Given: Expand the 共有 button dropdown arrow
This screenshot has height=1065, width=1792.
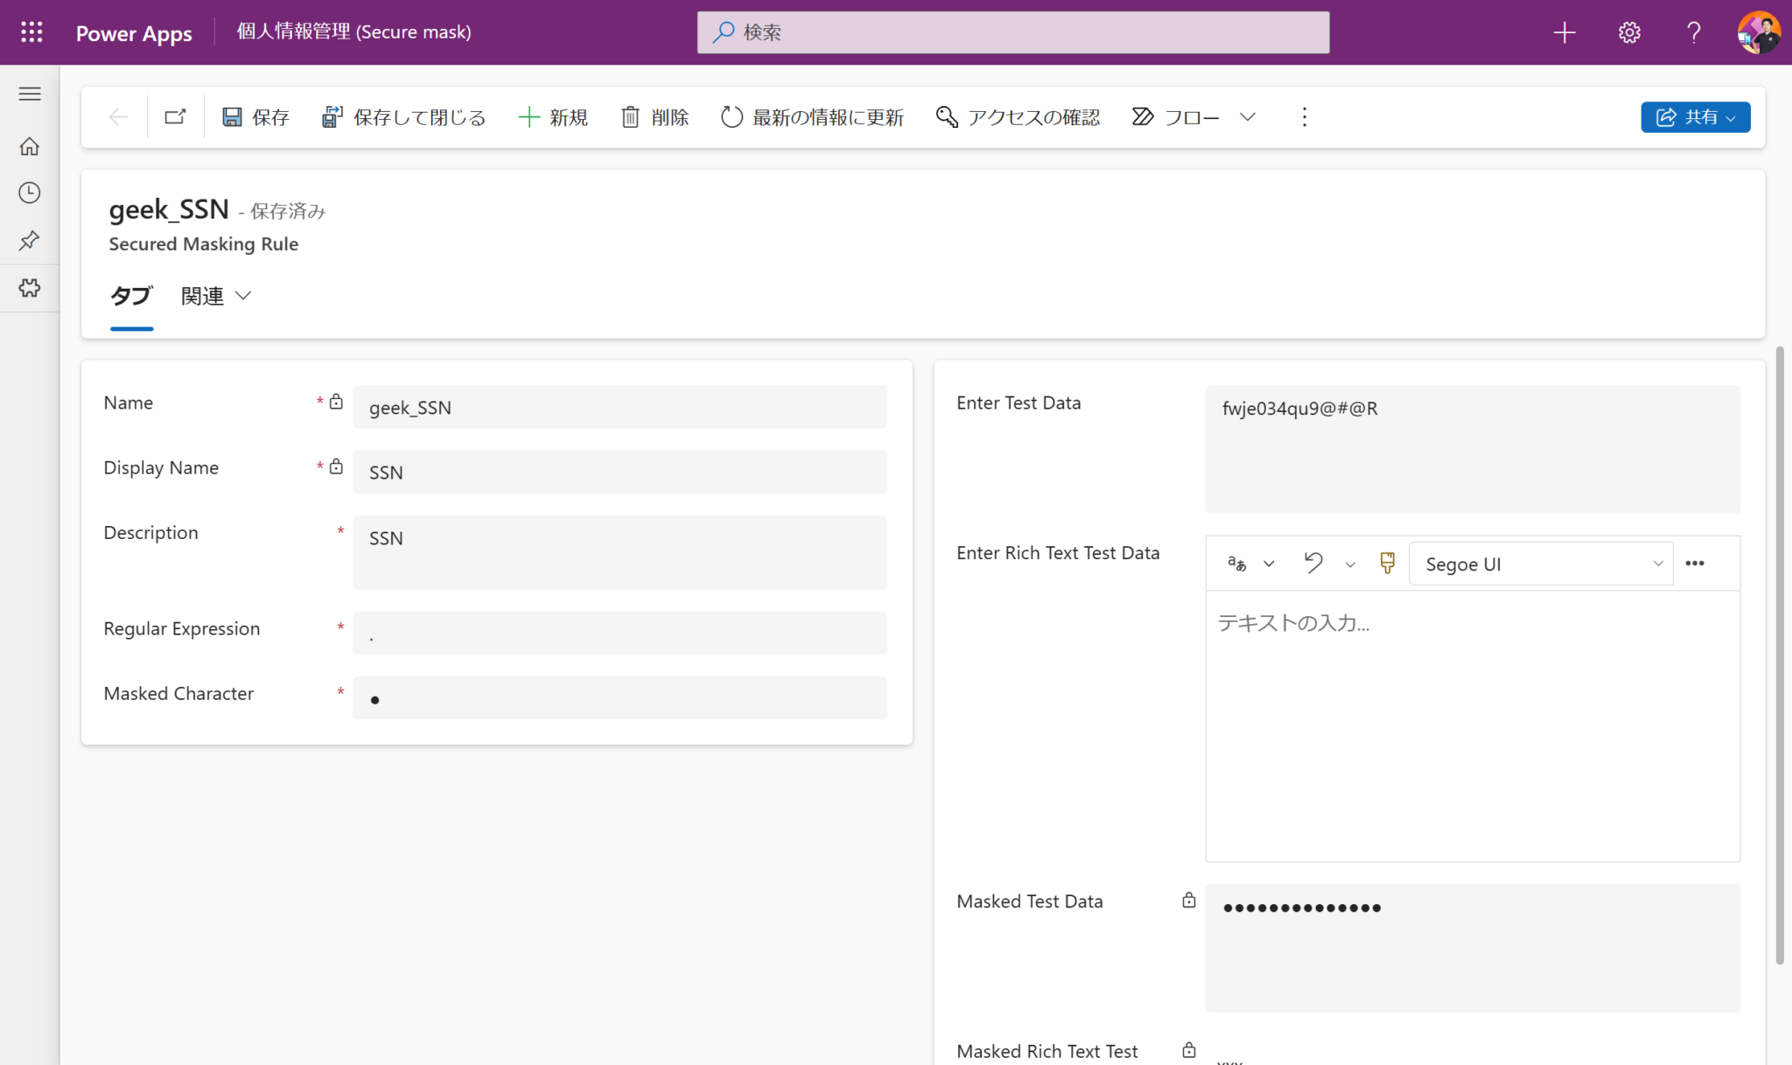Looking at the screenshot, I should [x=1732, y=116].
